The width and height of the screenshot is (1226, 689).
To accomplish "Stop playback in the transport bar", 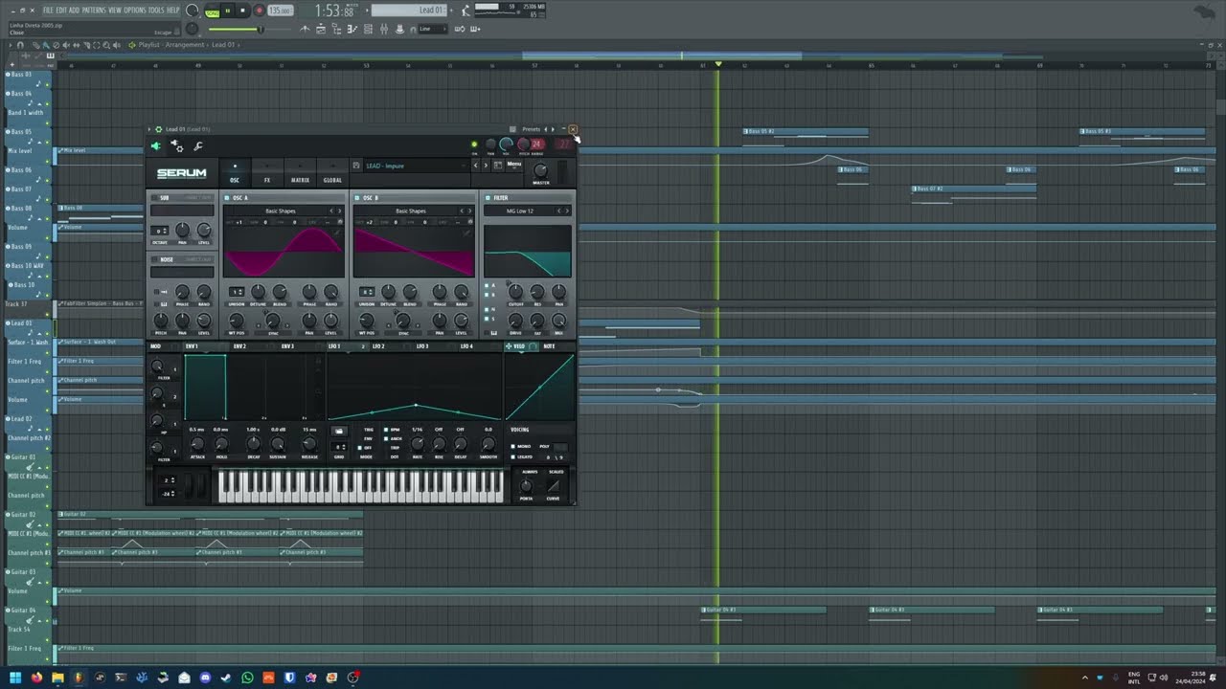I will tap(242, 11).
